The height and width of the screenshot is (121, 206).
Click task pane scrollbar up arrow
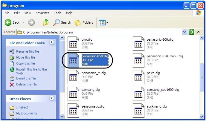[x=62, y=38]
